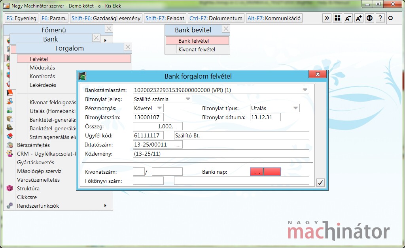Click the Közlemény text field
Viewport: 405px width, 248px height.
221,154
